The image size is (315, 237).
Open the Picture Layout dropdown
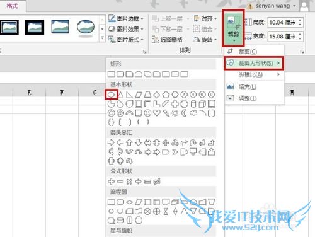pos(126,39)
